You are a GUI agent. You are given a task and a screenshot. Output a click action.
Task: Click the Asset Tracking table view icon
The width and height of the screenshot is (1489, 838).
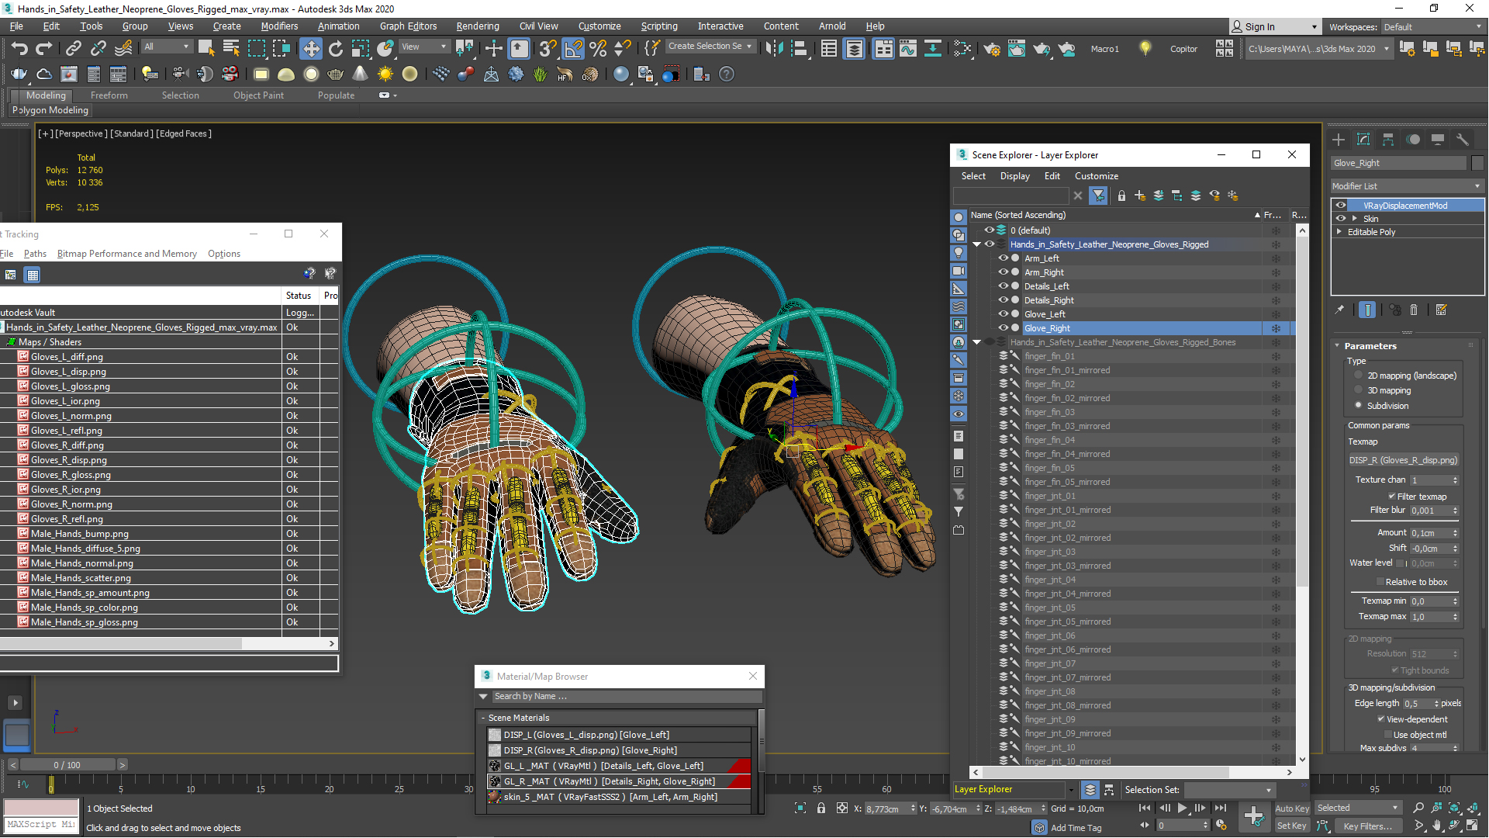(33, 275)
